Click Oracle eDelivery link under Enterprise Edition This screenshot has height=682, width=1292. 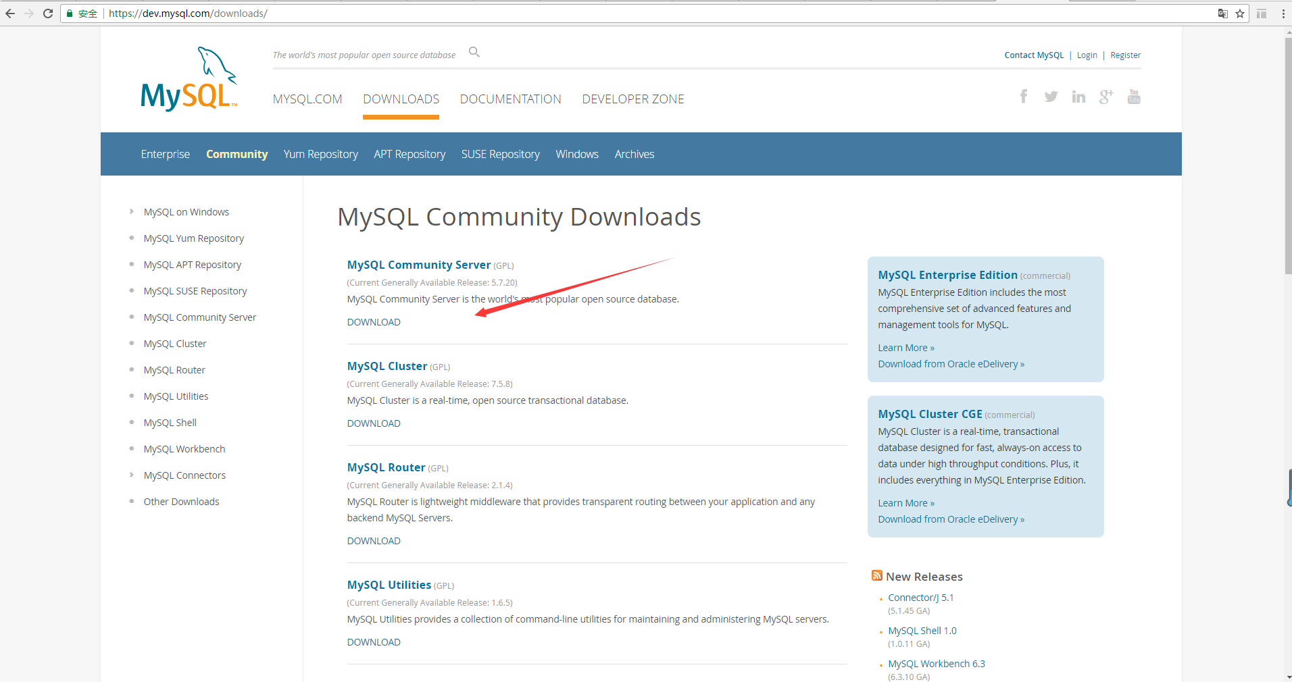coord(951,364)
